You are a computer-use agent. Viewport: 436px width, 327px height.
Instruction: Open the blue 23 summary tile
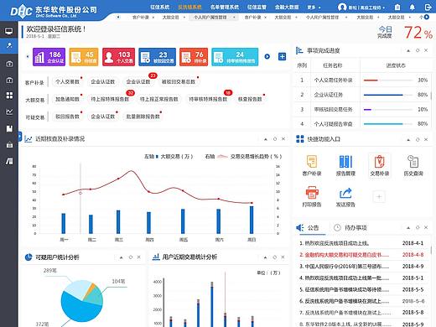(157, 57)
